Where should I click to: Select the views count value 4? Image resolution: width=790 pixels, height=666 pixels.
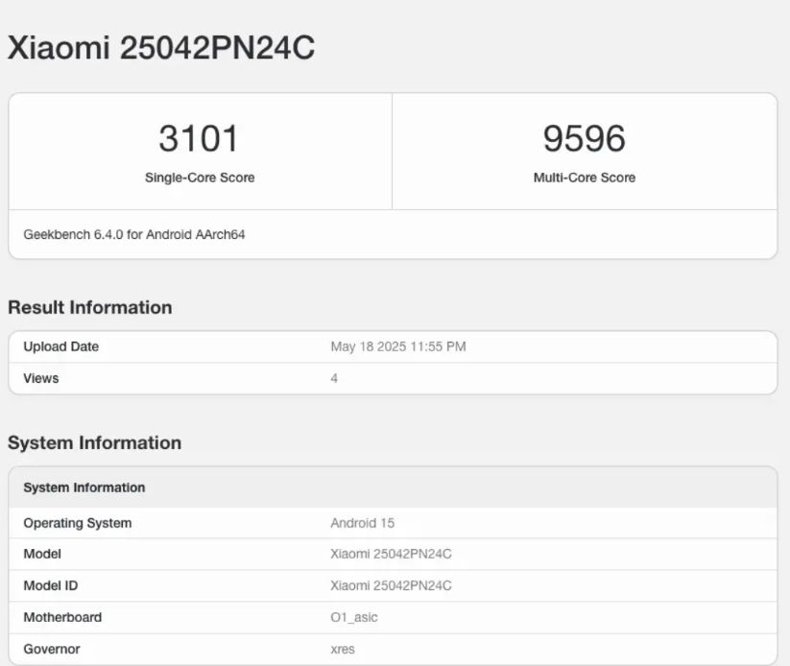coord(334,378)
